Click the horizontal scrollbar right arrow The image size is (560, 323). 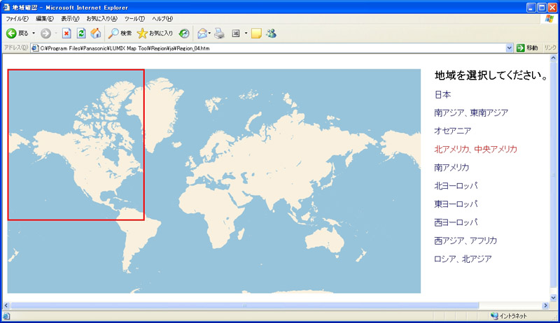click(545, 306)
